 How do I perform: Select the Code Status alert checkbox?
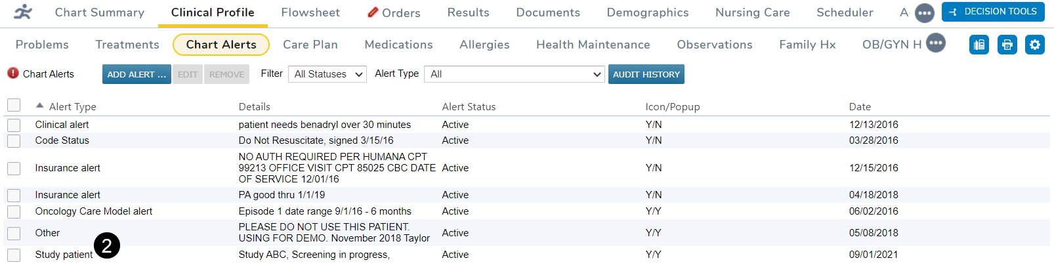pos(14,140)
